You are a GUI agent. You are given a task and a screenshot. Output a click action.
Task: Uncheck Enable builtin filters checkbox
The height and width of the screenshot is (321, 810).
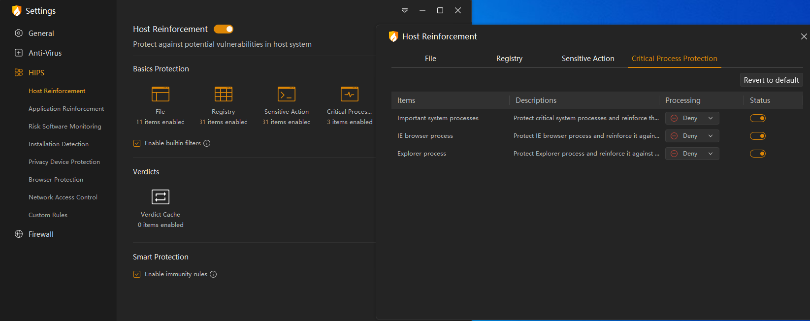click(137, 143)
